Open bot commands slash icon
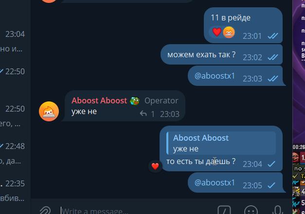305x214 pixels. 224,210
